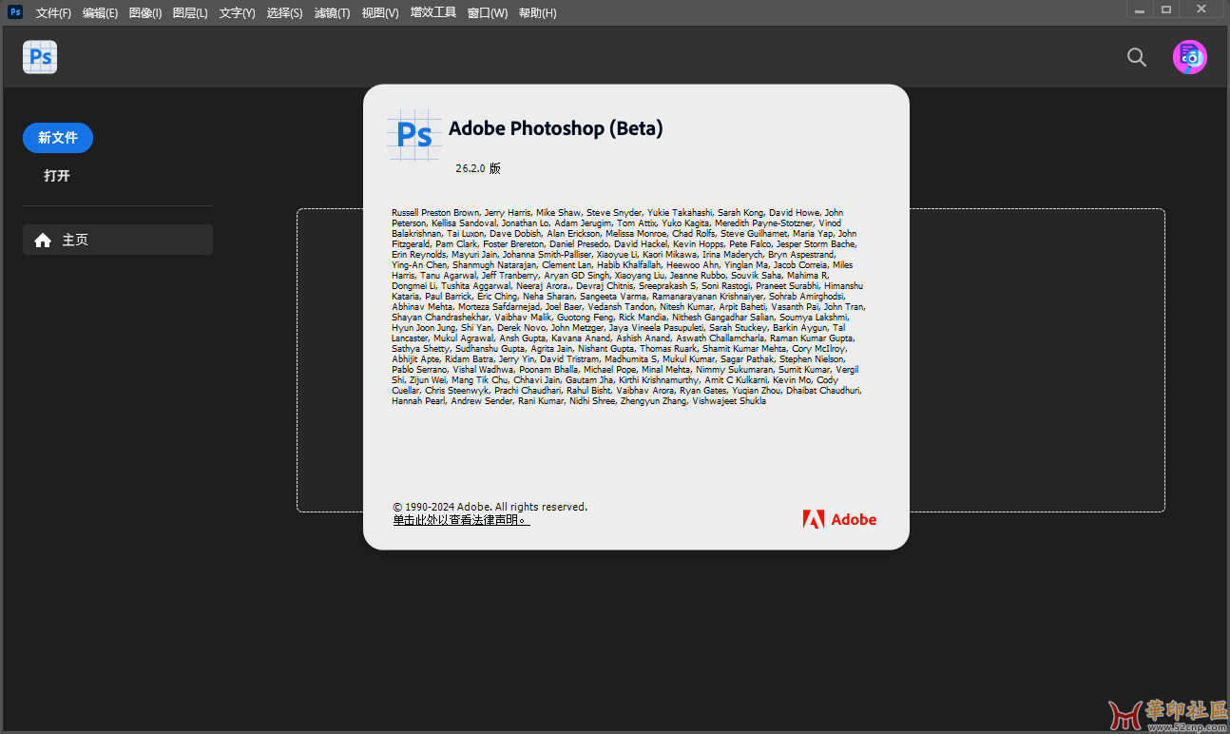Open the 窗口(W) menu
Image resolution: width=1230 pixels, height=734 pixels.
pyautogui.click(x=488, y=13)
